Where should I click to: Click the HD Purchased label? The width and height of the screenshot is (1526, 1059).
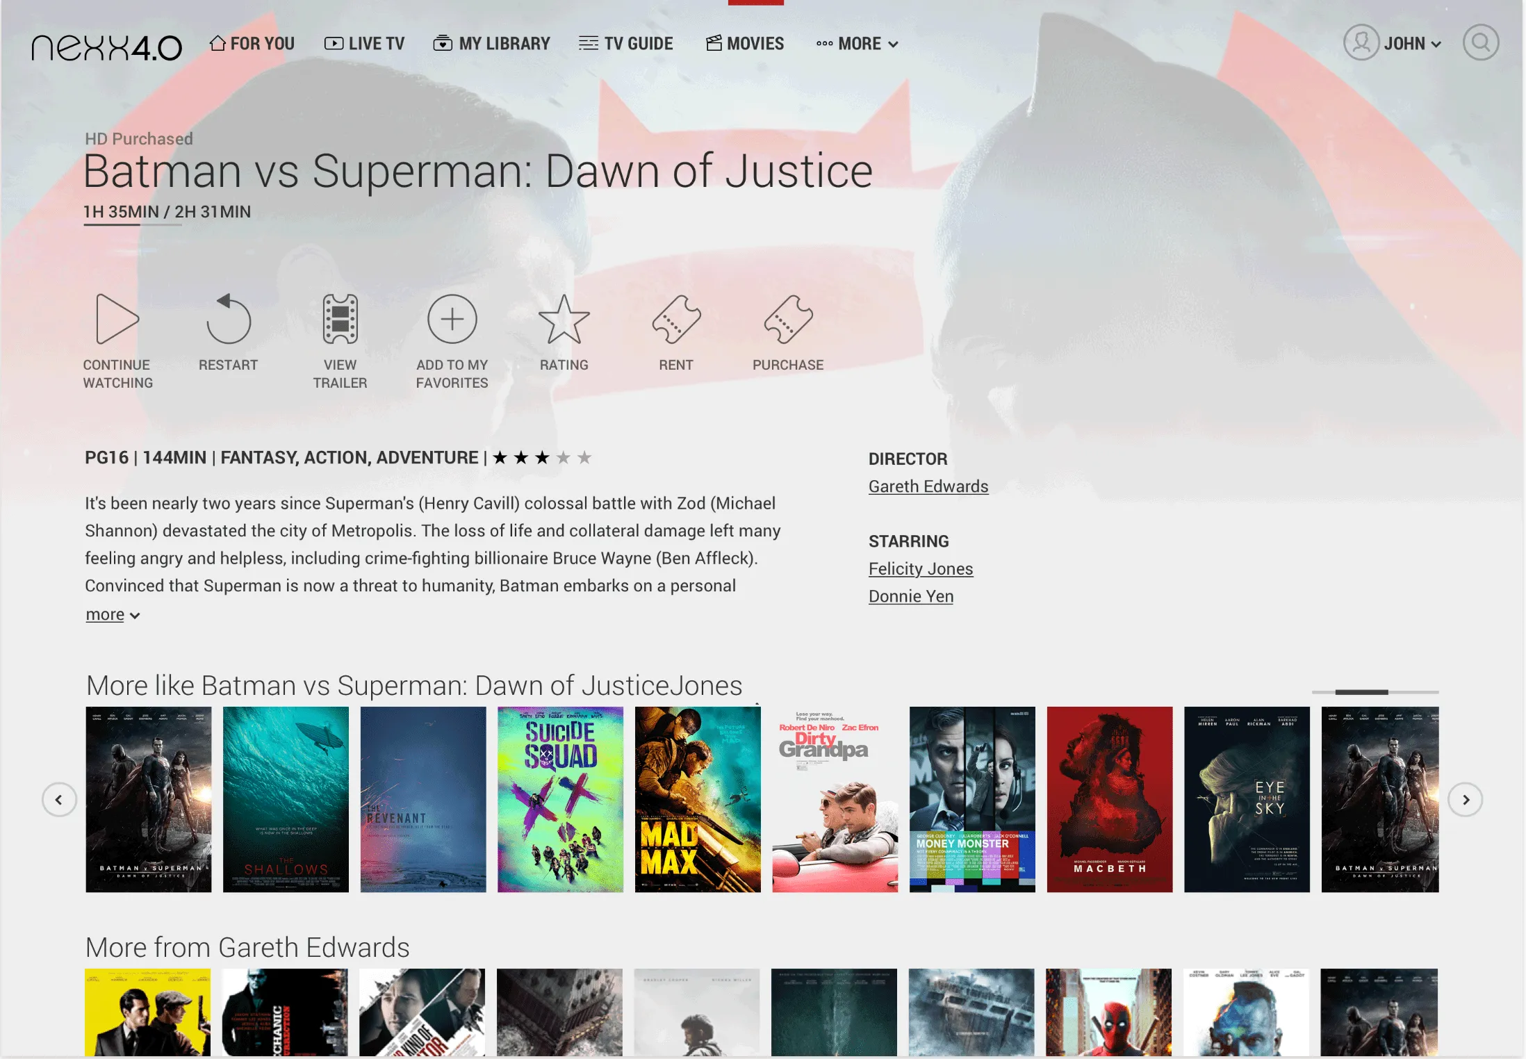click(139, 138)
